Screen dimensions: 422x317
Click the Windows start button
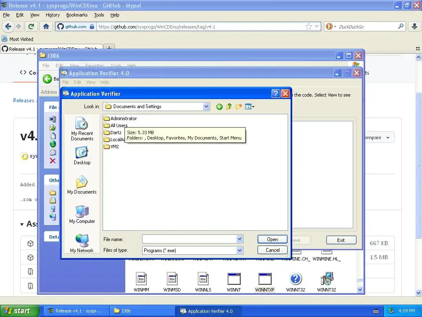point(19,311)
